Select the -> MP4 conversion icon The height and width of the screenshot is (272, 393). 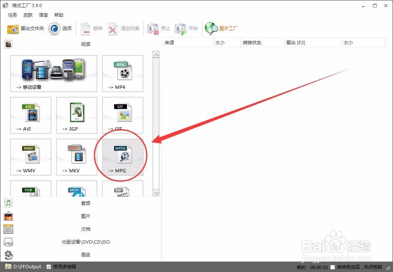122,73
